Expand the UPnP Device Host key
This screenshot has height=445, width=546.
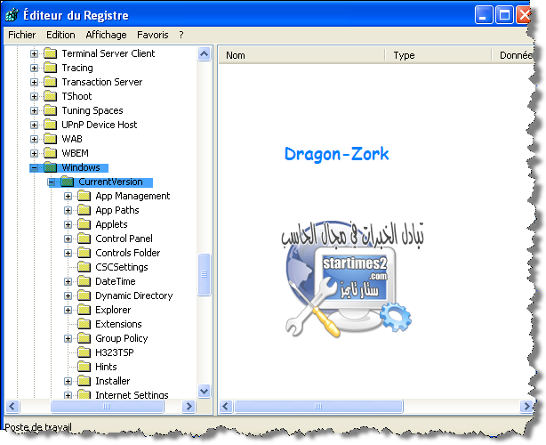(x=34, y=125)
